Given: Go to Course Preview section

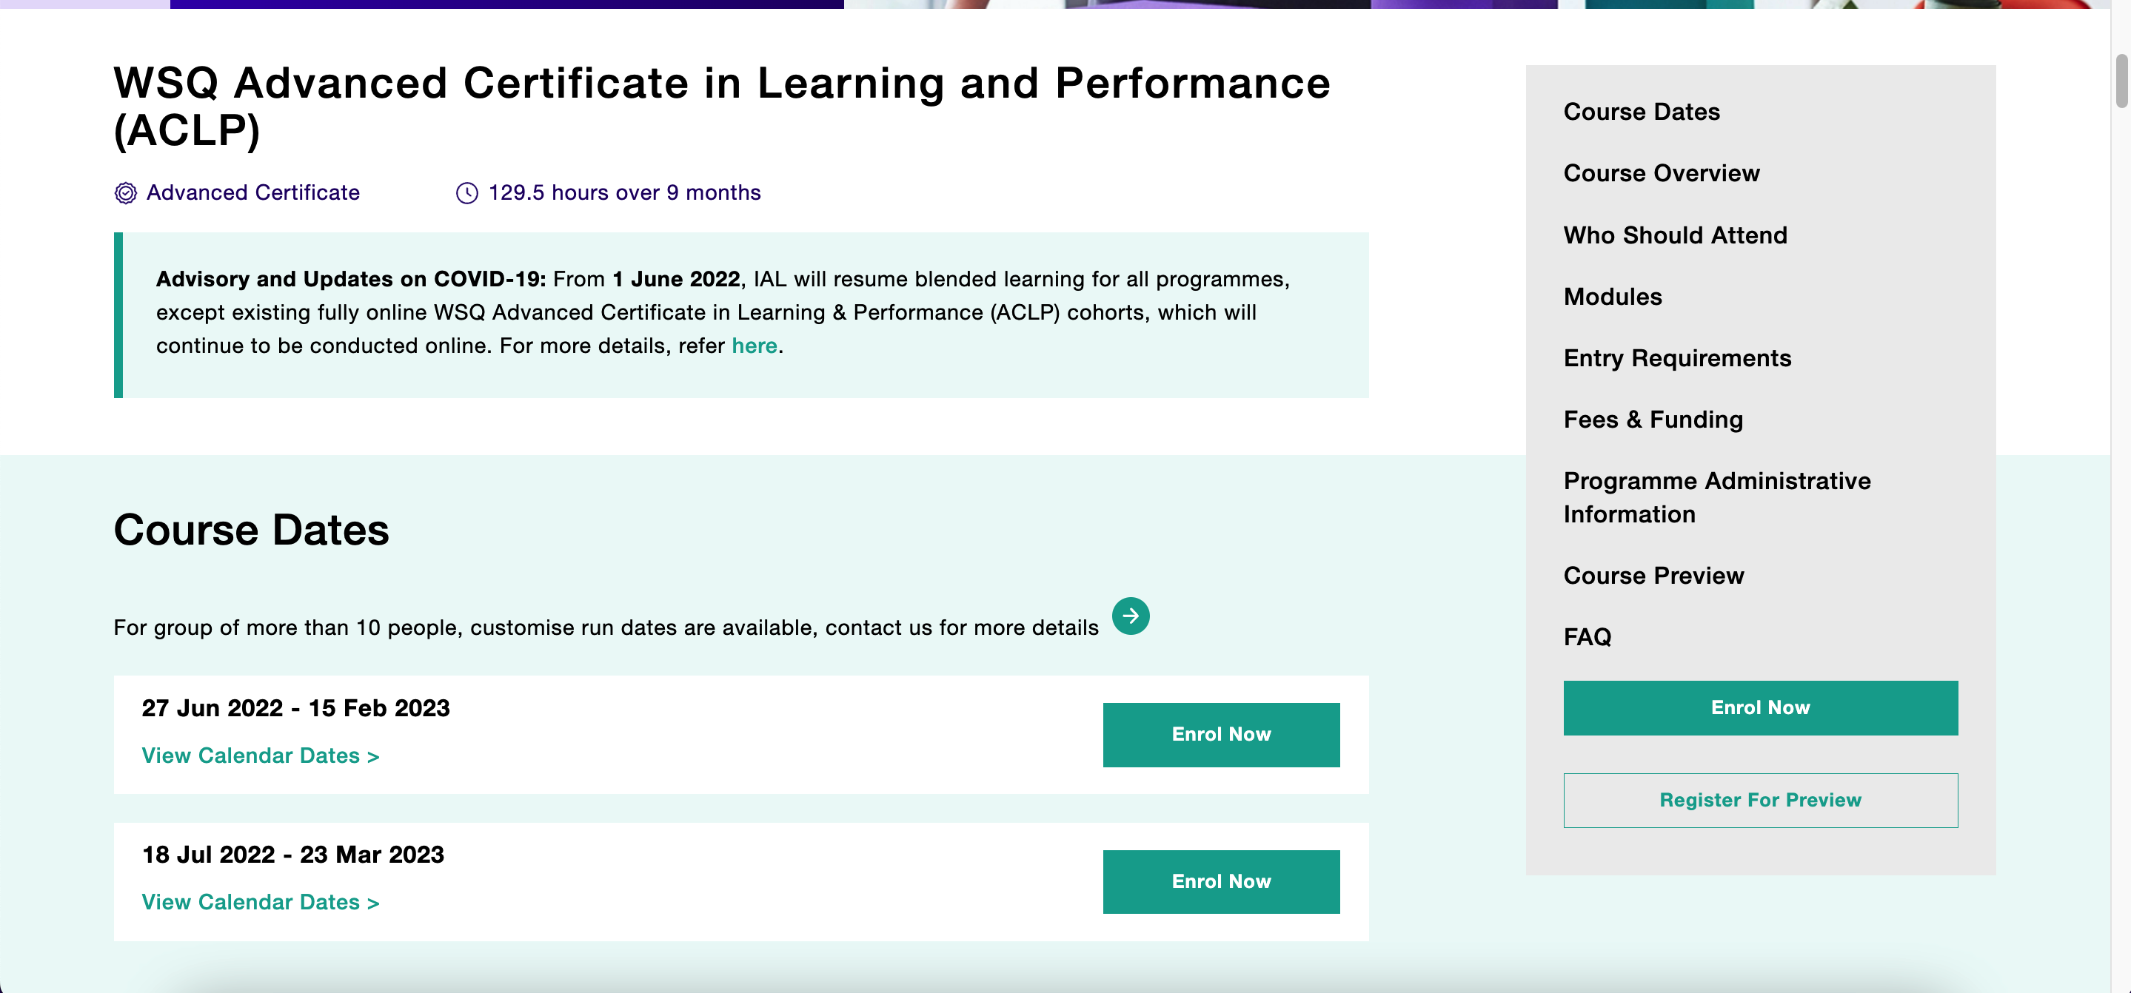Looking at the screenshot, I should pyautogui.click(x=1653, y=576).
